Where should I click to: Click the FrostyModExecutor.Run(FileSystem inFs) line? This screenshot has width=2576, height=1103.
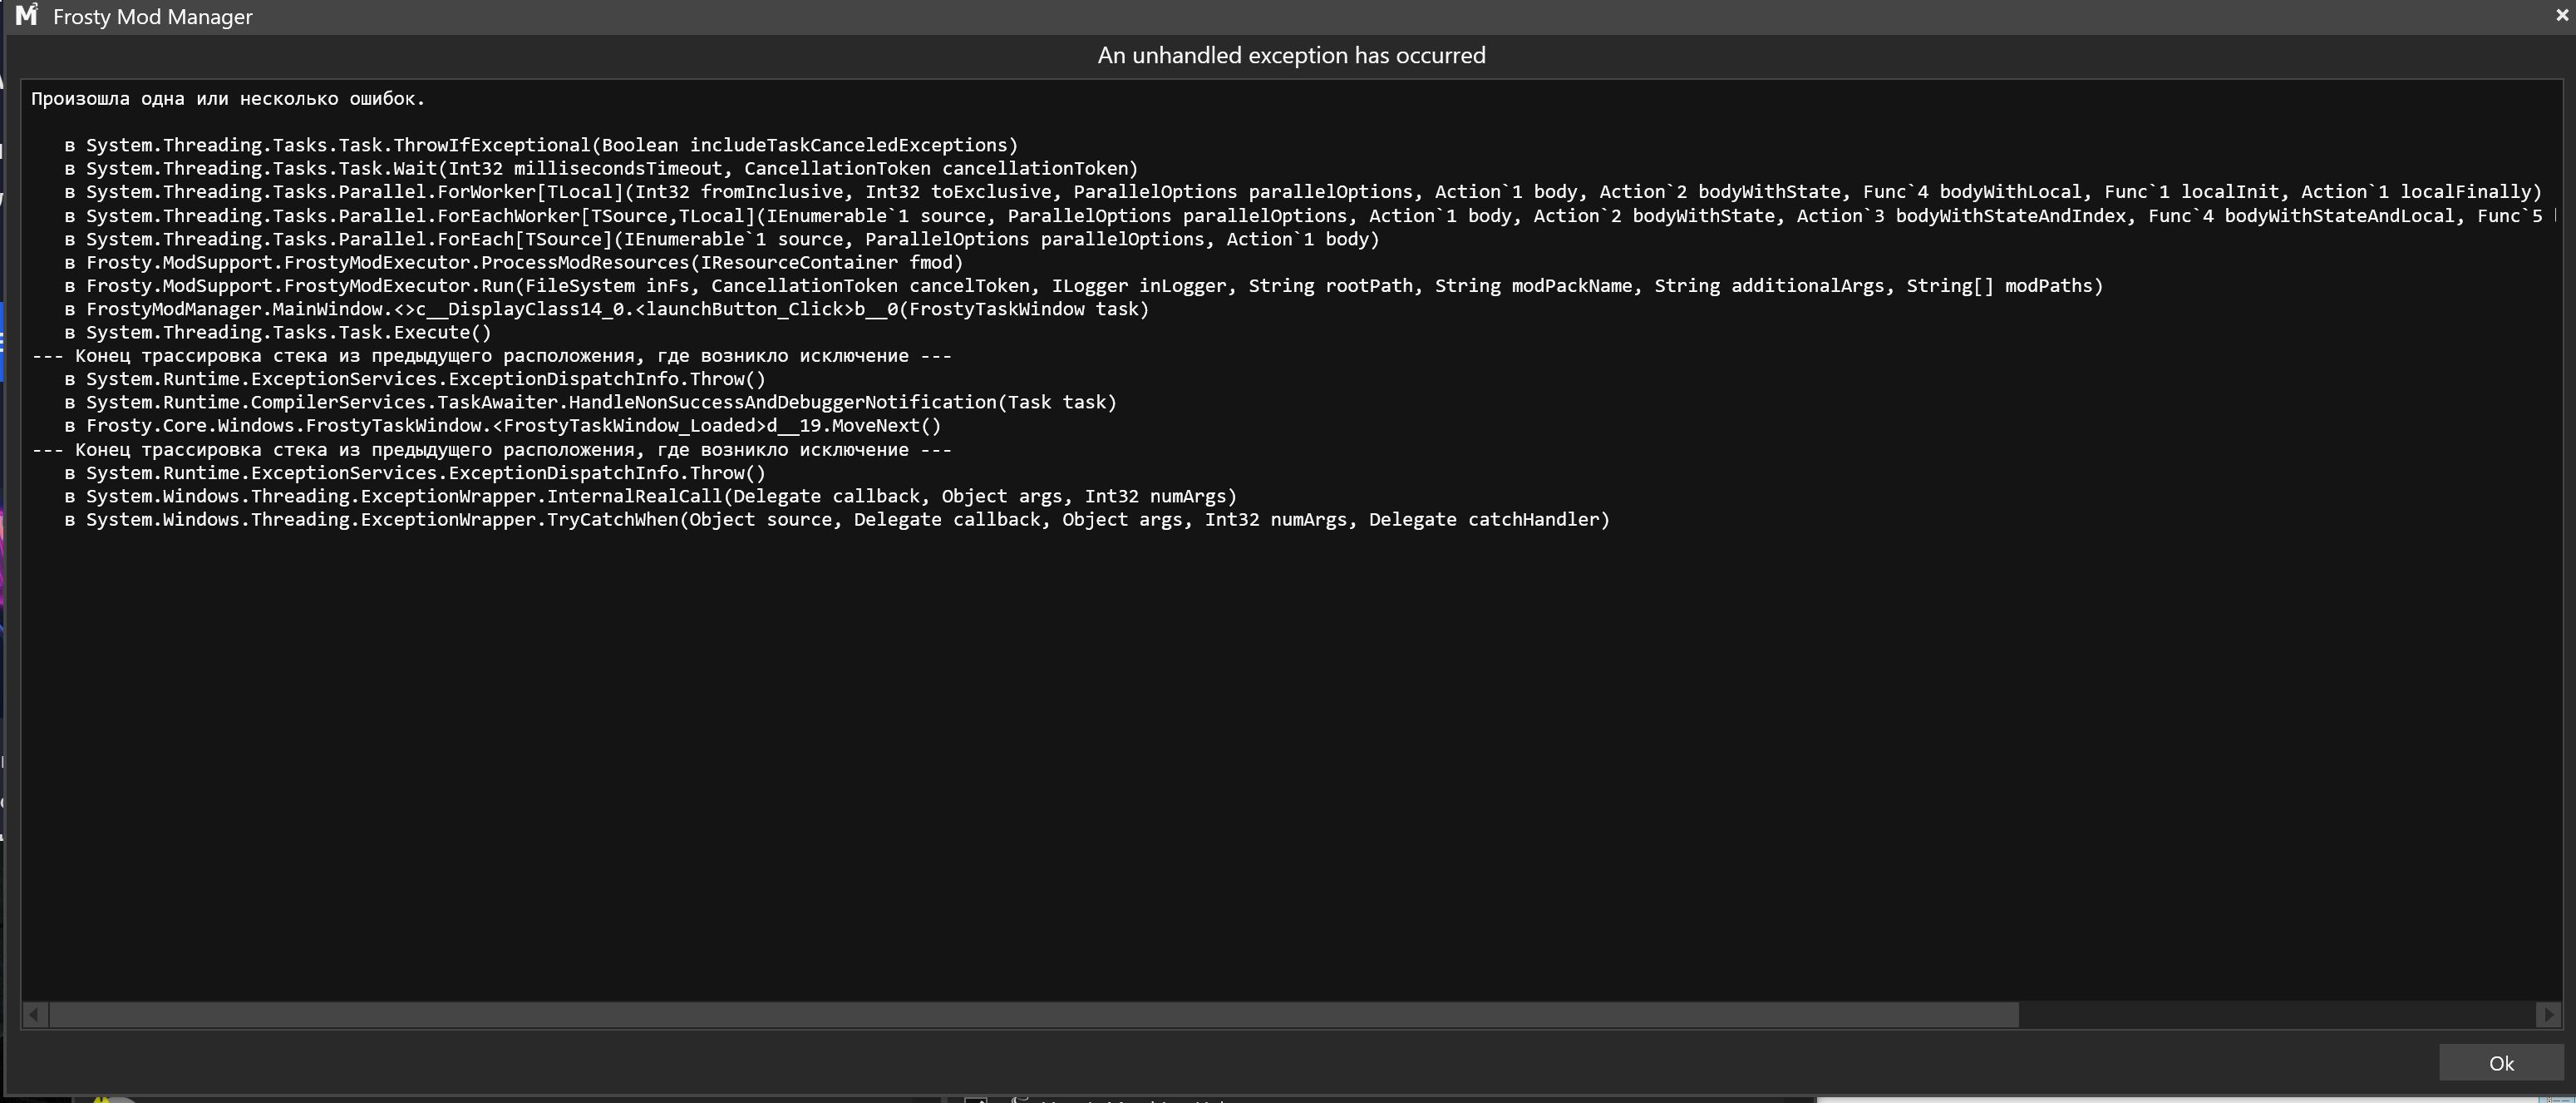pos(1084,285)
